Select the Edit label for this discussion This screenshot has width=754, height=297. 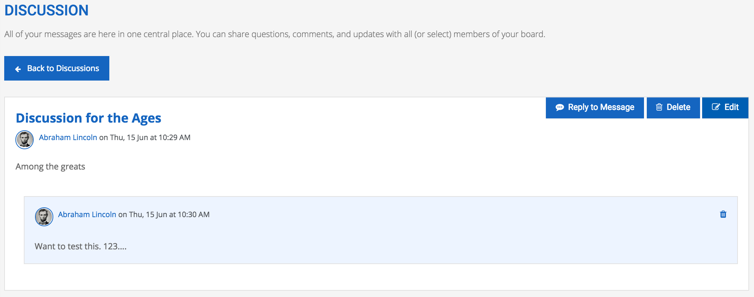coord(732,107)
